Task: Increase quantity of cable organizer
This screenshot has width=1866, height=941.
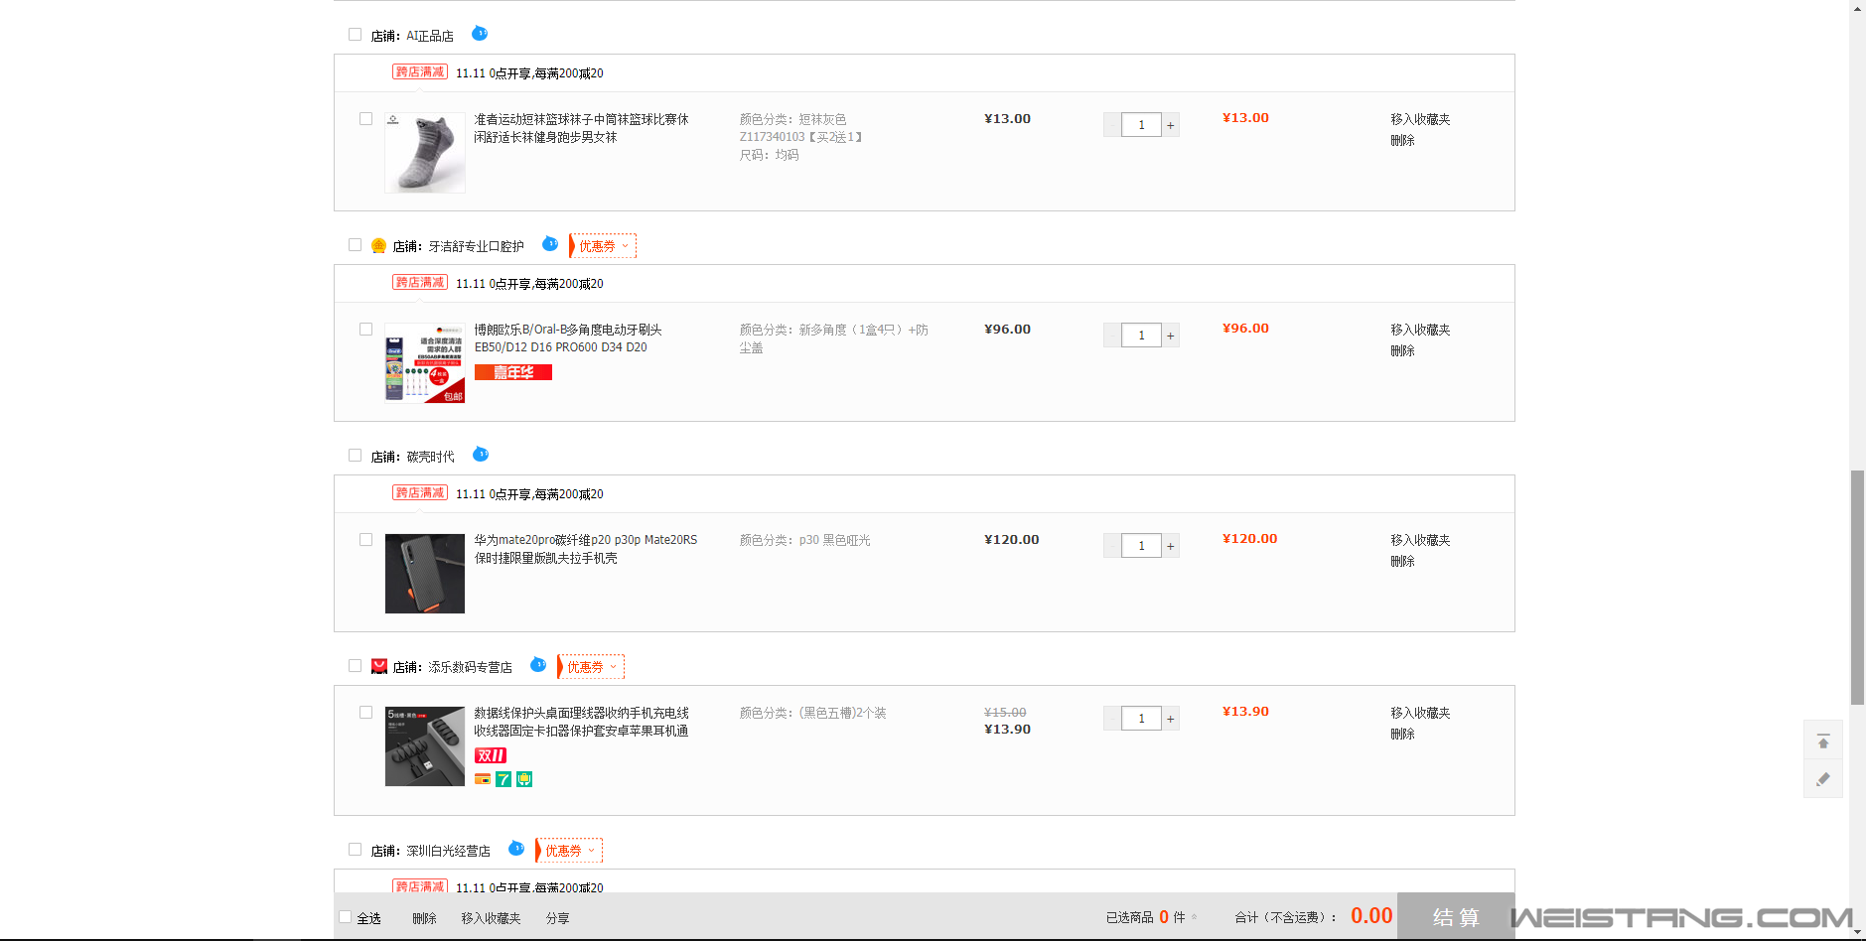Action: [x=1171, y=719]
